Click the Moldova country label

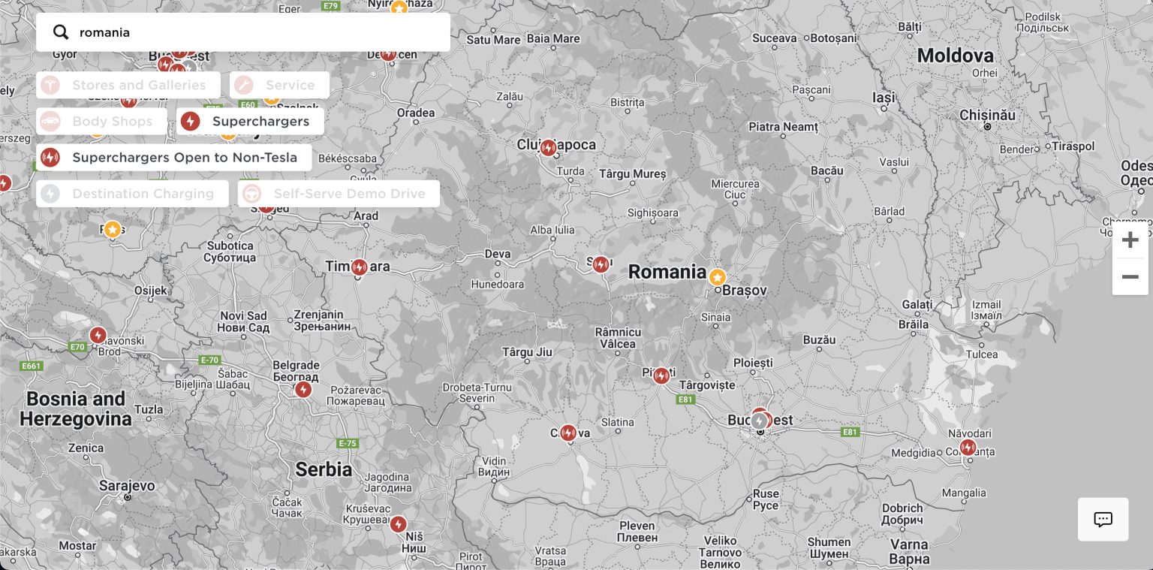point(955,55)
